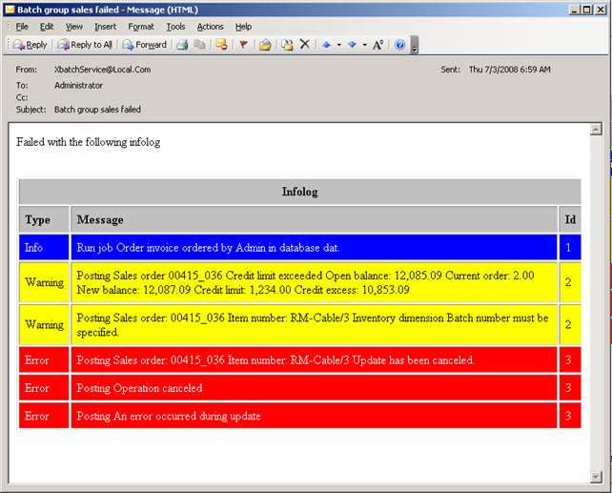Flag the message with the red flag icon

pos(243,45)
